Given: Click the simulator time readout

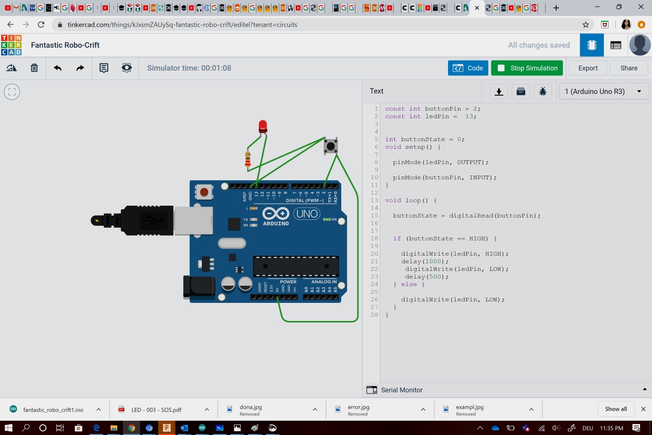Looking at the screenshot, I should click(189, 68).
